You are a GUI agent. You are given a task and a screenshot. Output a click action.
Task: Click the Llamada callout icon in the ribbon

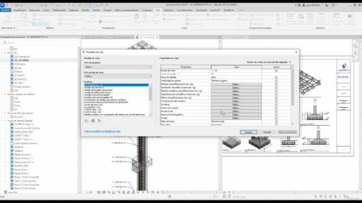coord(156,16)
